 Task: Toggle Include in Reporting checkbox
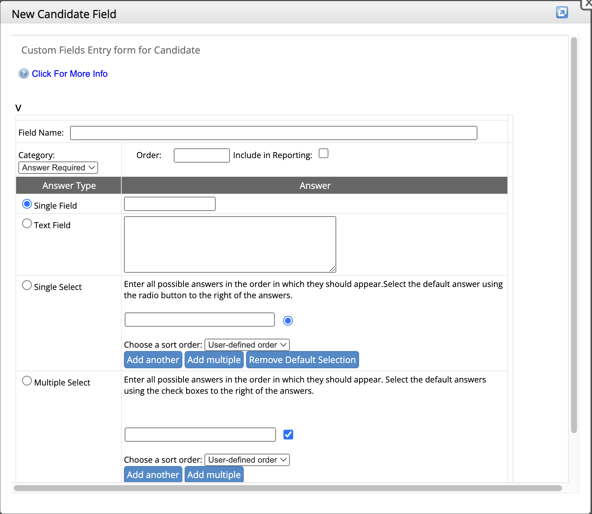(324, 153)
